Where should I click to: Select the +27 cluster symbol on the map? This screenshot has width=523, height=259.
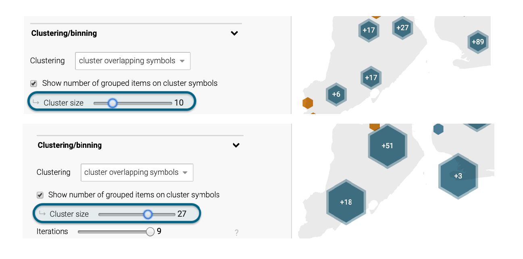402,28
